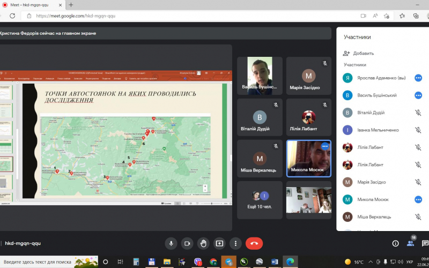Click the Microsoft Edge taskbar icon
429x268 pixels.
(x=290, y=262)
